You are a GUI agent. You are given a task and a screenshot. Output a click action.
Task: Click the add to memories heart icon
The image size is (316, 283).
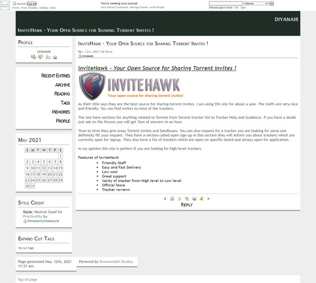(187, 199)
